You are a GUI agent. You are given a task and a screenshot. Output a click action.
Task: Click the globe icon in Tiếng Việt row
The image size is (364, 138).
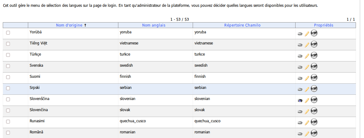click(314, 44)
